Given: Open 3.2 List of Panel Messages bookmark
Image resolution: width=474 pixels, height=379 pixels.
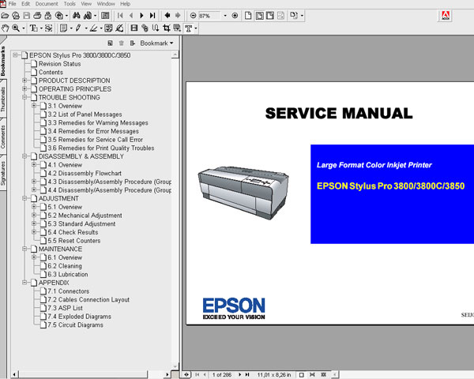Looking at the screenshot, I should (x=85, y=114).
